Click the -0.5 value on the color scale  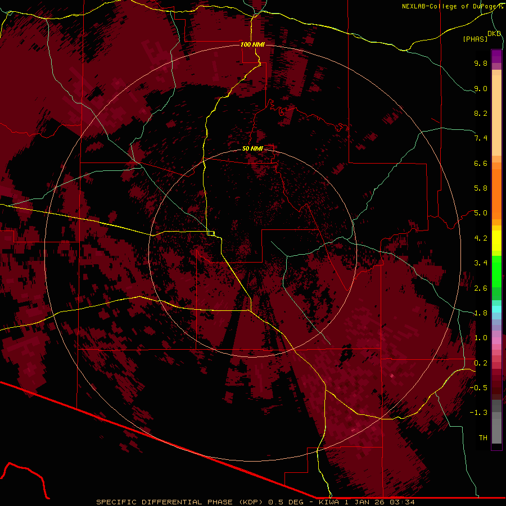pyautogui.click(x=478, y=388)
